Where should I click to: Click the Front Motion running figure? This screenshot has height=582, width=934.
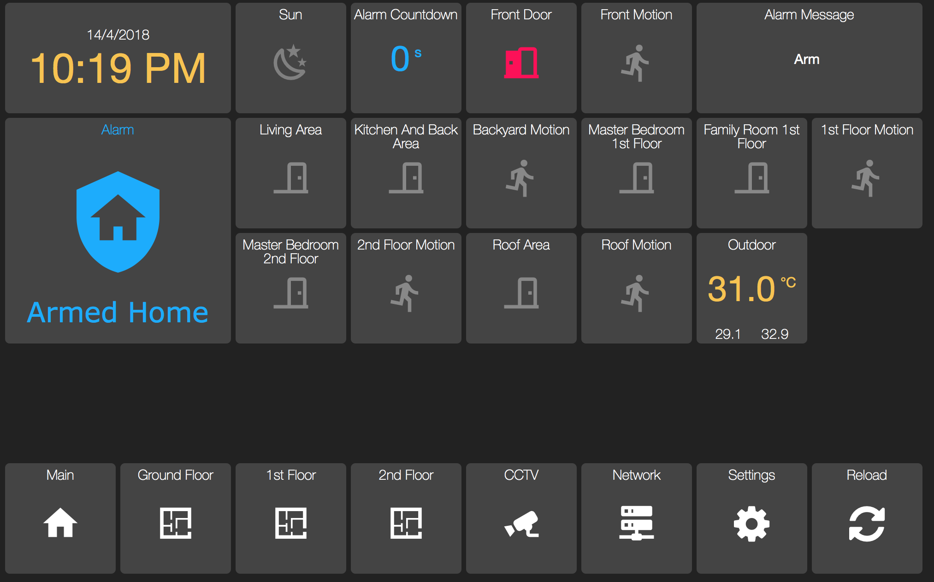click(x=636, y=63)
